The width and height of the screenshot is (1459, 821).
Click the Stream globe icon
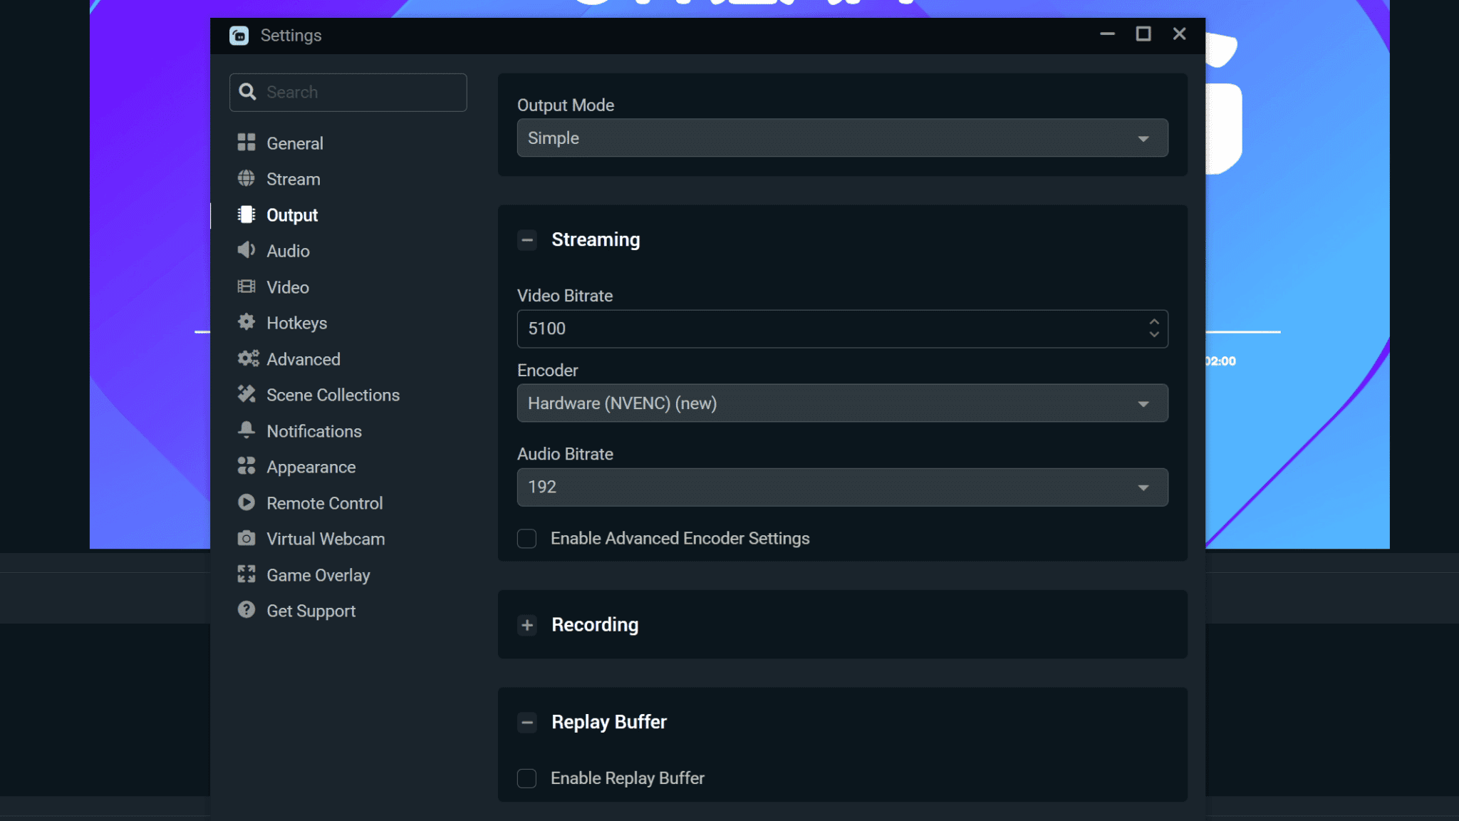pos(246,178)
